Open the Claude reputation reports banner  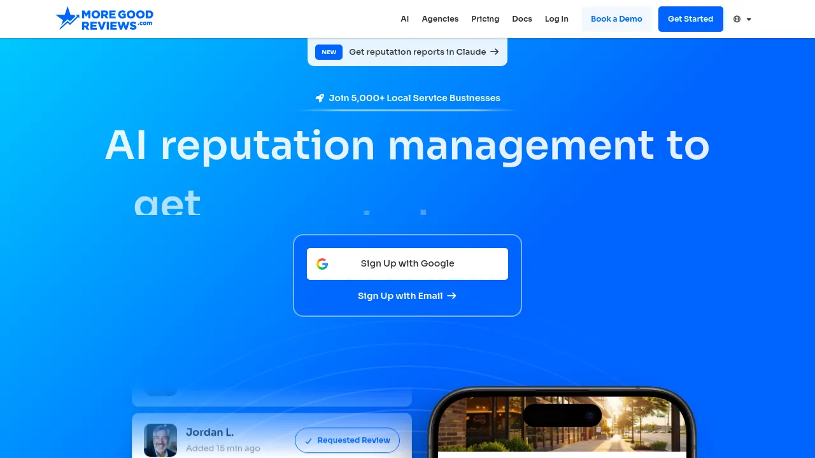[x=407, y=52]
